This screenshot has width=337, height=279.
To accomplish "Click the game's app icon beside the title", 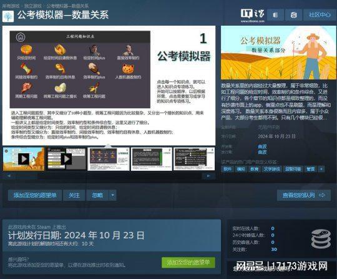I will 8,16.
